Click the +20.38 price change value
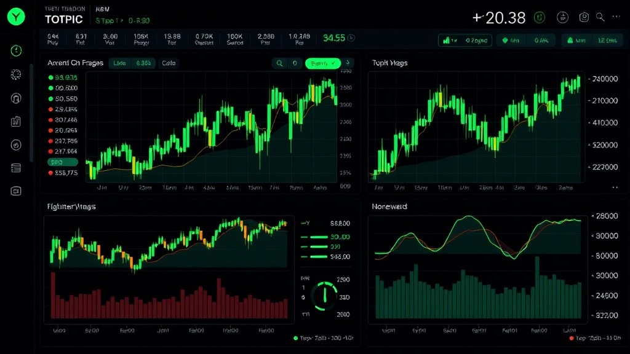The image size is (630, 354). tap(498, 18)
